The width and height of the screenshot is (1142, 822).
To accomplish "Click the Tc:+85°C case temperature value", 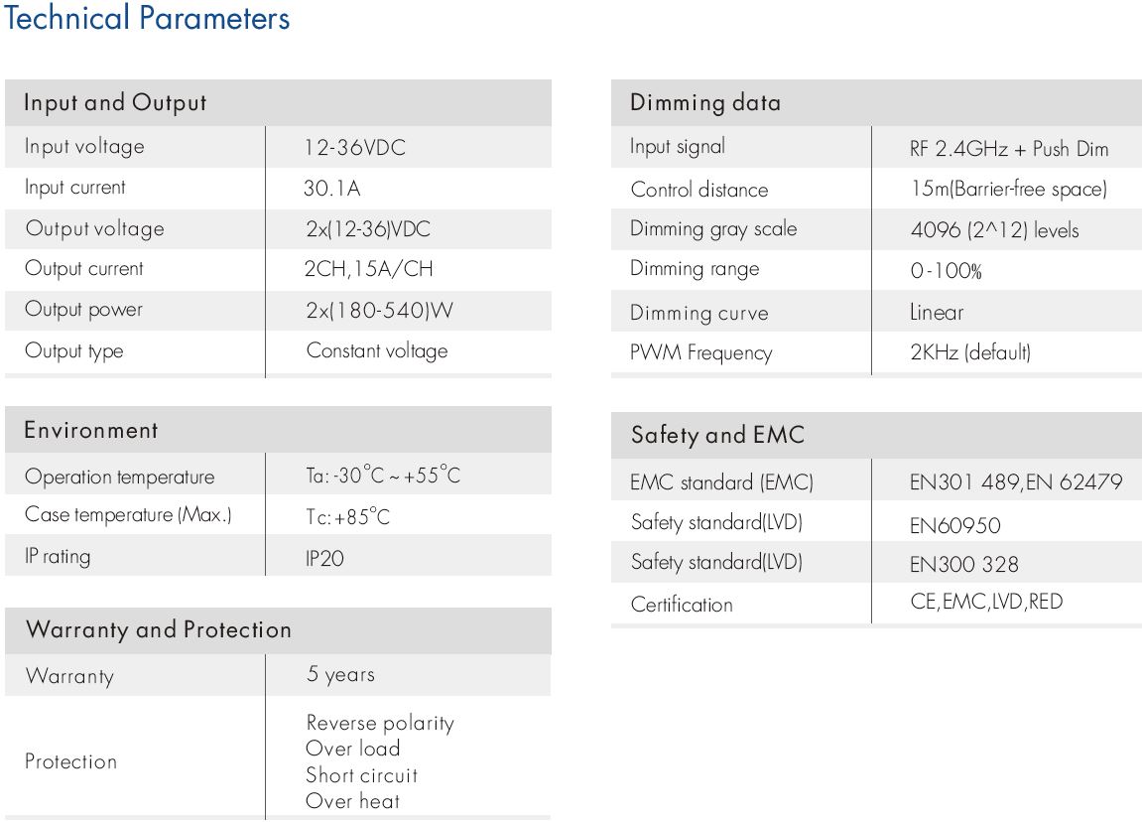I will click(347, 517).
